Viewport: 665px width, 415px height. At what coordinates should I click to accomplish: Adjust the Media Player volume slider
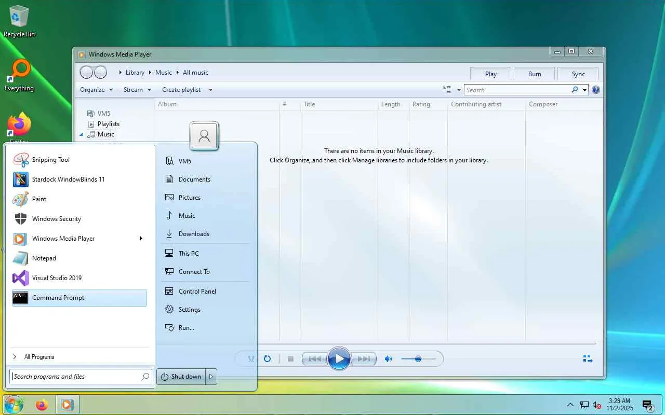click(x=418, y=358)
